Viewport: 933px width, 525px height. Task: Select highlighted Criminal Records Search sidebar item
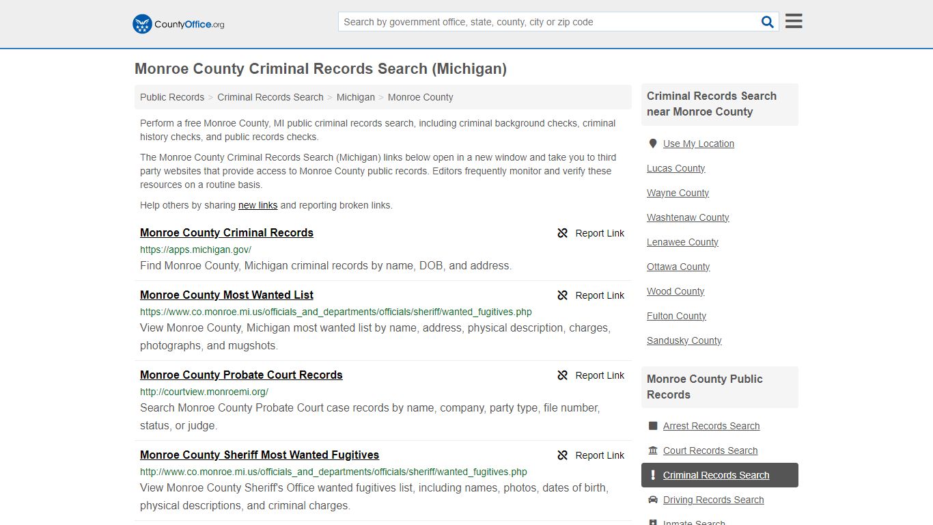pyautogui.click(x=720, y=475)
